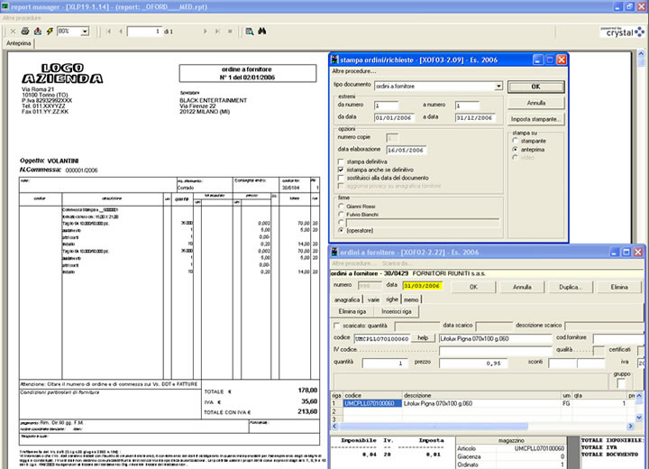
Task: Click the Duplica button in order window
Action: pos(570,286)
